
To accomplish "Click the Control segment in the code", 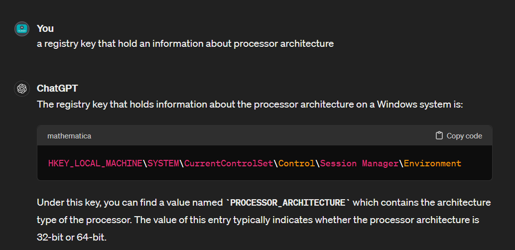I will point(296,163).
